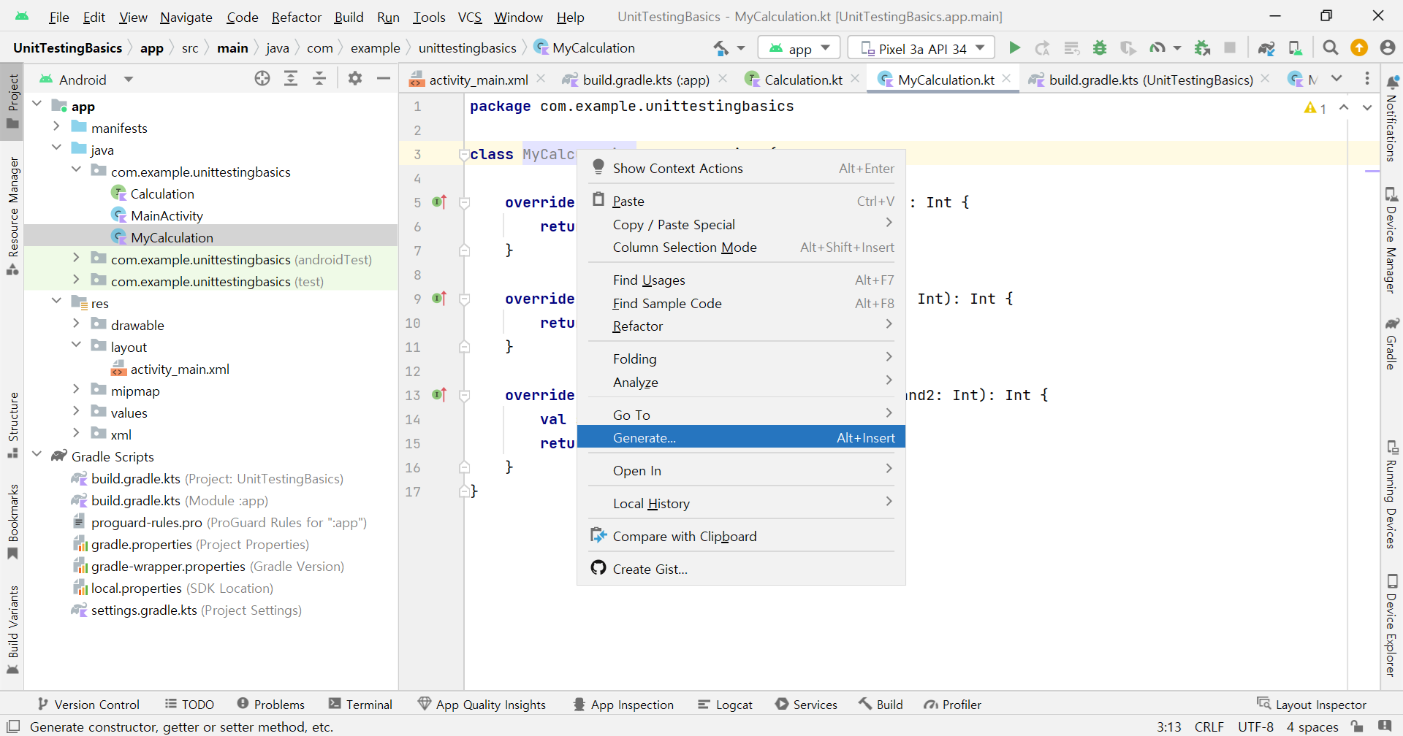Expand the androidTest package node
The height and width of the screenshot is (736, 1403).
[76, 258]
